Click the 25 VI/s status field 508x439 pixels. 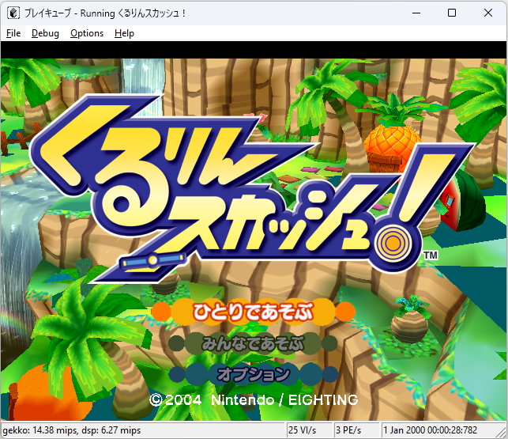point(309,430)
